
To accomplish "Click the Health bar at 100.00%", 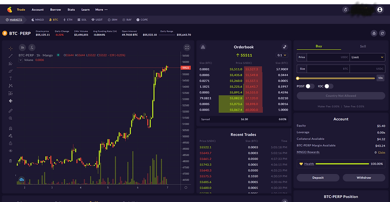I will [342, 164].
